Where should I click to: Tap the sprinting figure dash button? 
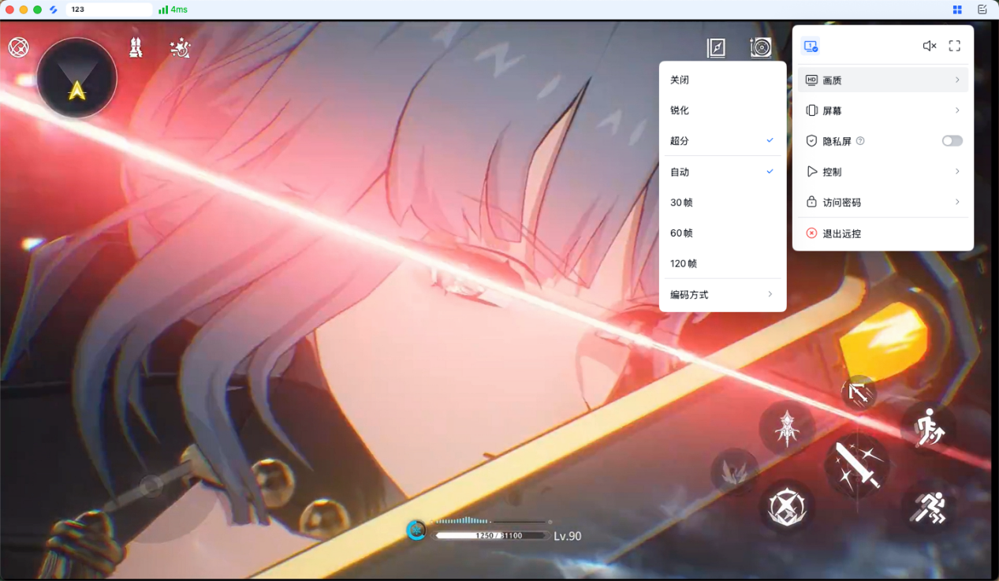(928, 506)
